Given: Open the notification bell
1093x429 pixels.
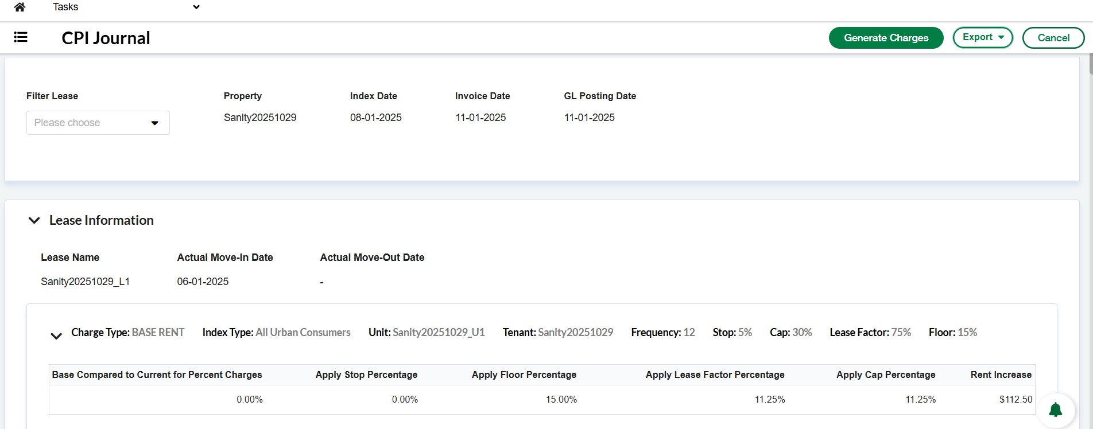Looking at the screenshot, I should tap(1055, 409).
